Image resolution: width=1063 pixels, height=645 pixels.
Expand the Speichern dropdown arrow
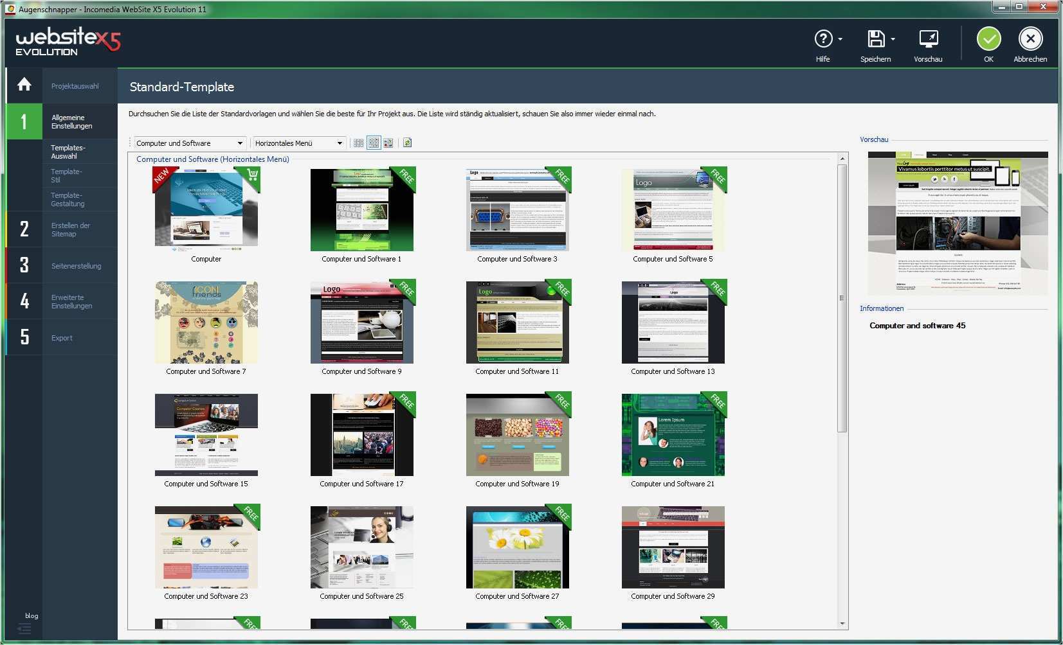893,39
